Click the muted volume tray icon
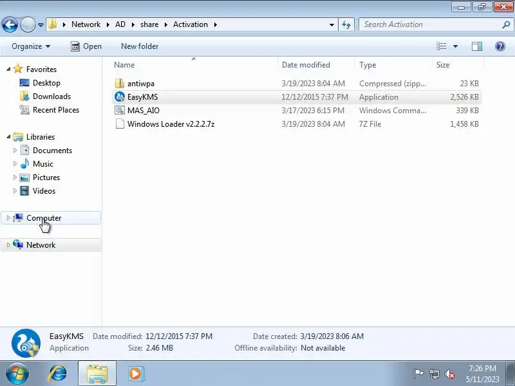Screen dimensions: 515x386 coord(450,374)
